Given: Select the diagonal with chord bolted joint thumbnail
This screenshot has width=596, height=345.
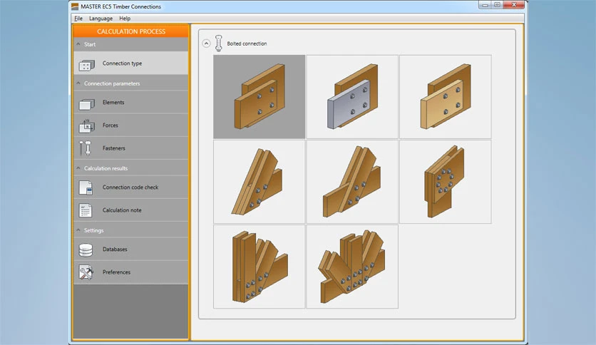Looking at the screenshot, I should click(x=352, y=182).
